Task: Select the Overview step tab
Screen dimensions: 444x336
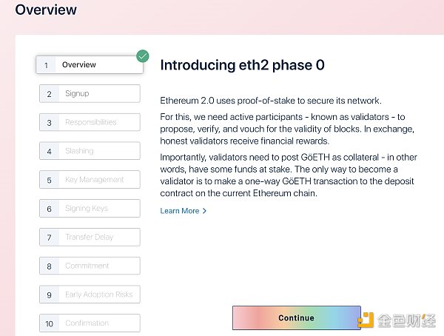Action: click(89, 65)
